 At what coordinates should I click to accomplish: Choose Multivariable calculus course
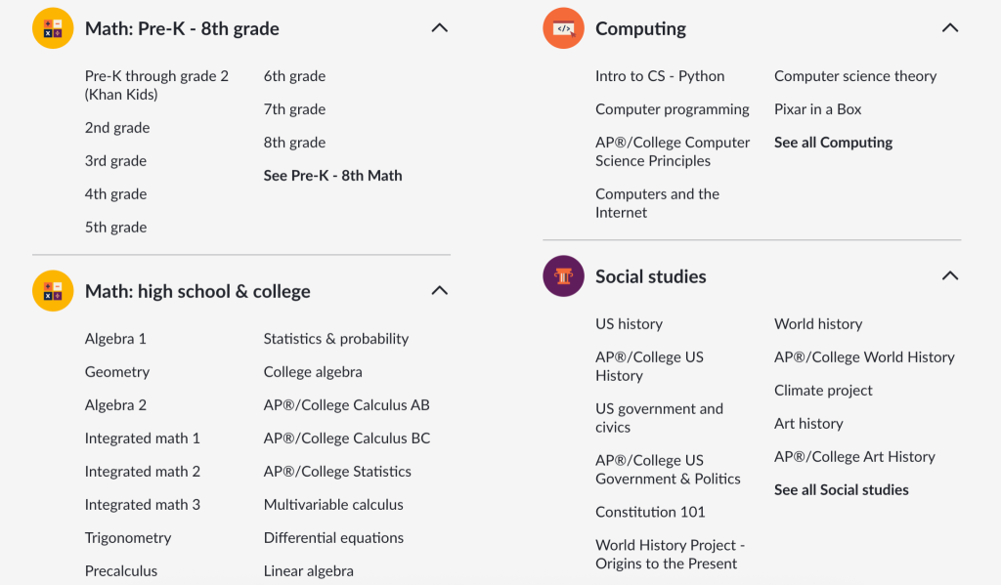click(x=333, y=505)
